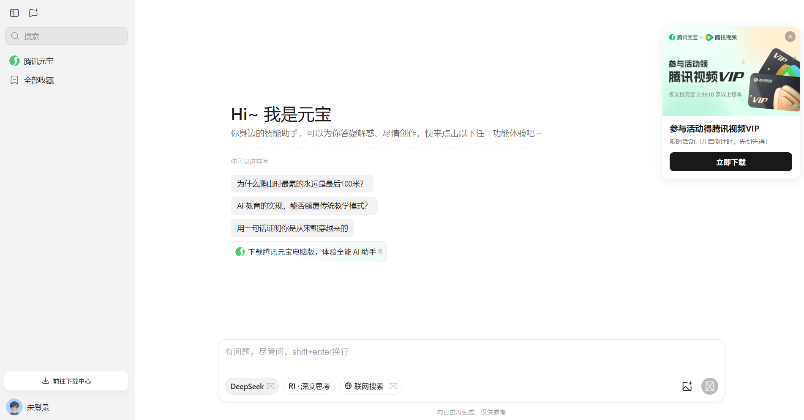Toggle 联网搜索 web search mode
Screen dimensions: 804x420
[365, 386]
